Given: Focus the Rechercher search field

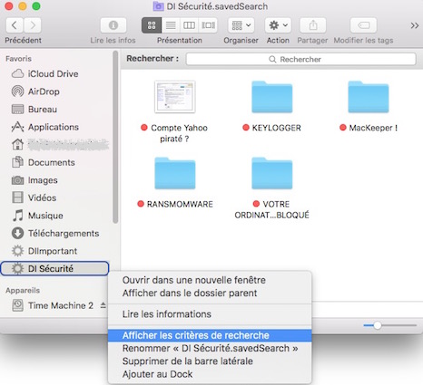Looking at the screenshot, I should [x=301, y=59].
